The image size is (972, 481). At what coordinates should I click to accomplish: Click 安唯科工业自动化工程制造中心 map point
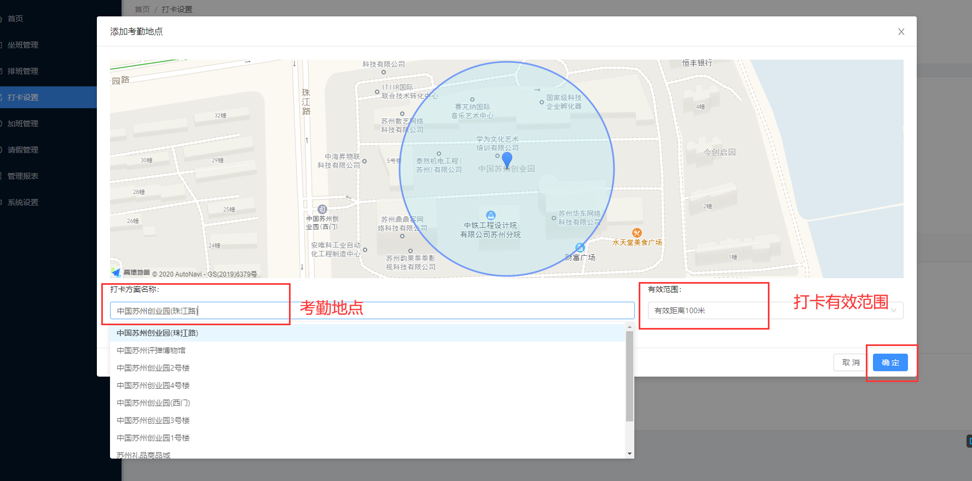coord(365,250)
